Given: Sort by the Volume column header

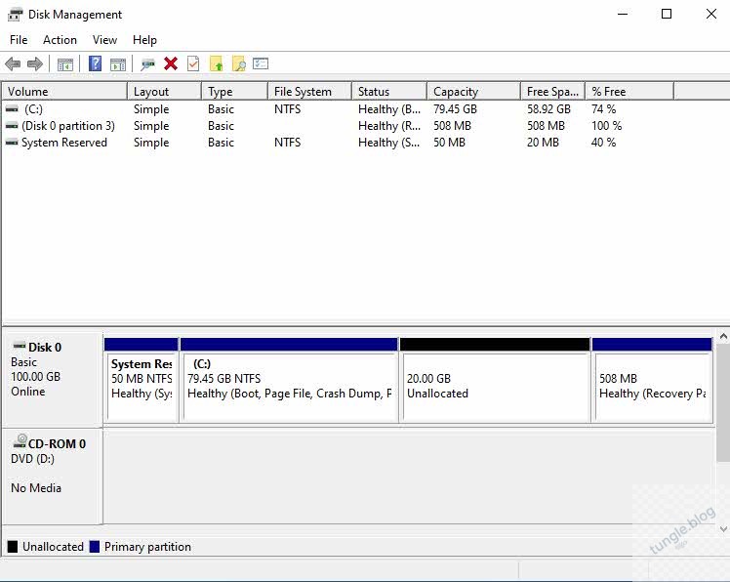Looking at the screenshot, I should pyautogui.click(x=64, y=92).
